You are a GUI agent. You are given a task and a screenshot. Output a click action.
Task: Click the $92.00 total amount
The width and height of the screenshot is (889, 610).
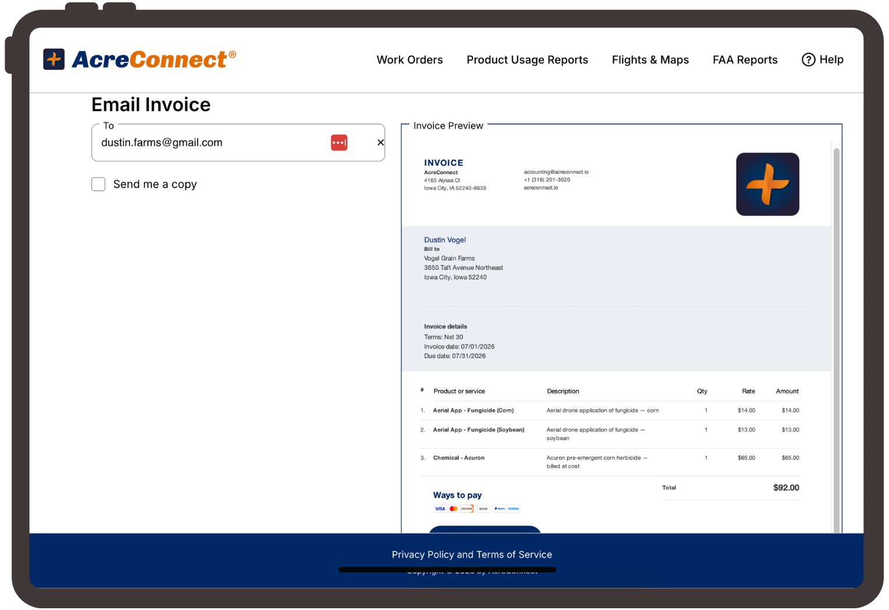[x=786, y=488]
